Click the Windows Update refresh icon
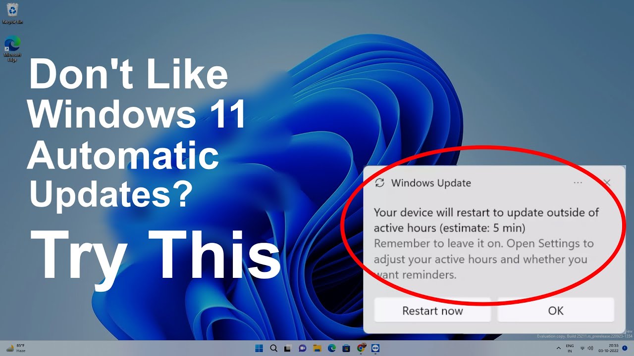Image resolution: width=634 pixels, height=356 pixels. [380, 183]
